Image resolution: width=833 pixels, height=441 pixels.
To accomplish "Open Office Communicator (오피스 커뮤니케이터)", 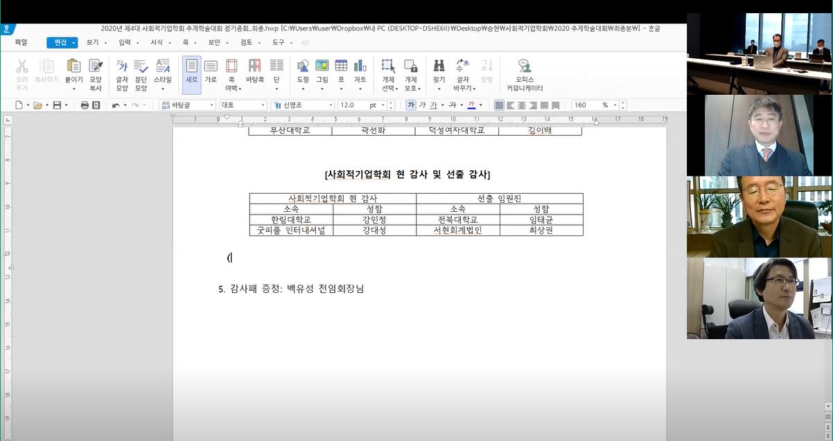I will tap(525, 66).
